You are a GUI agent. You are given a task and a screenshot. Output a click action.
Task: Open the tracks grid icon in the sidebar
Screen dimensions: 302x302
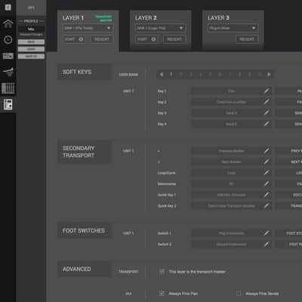coord(8,56)
